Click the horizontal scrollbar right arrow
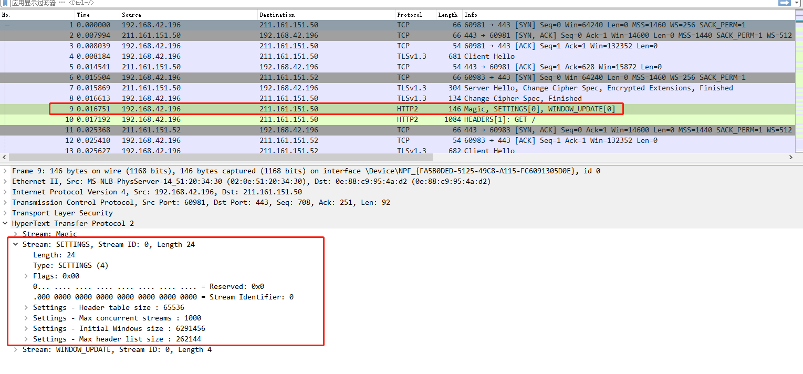 791,157
